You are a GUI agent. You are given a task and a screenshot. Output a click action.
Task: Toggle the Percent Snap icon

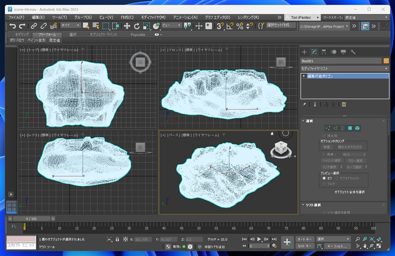(x=239, y=26)
